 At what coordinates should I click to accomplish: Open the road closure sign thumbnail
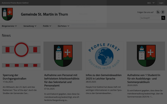(x=21, y=56)
